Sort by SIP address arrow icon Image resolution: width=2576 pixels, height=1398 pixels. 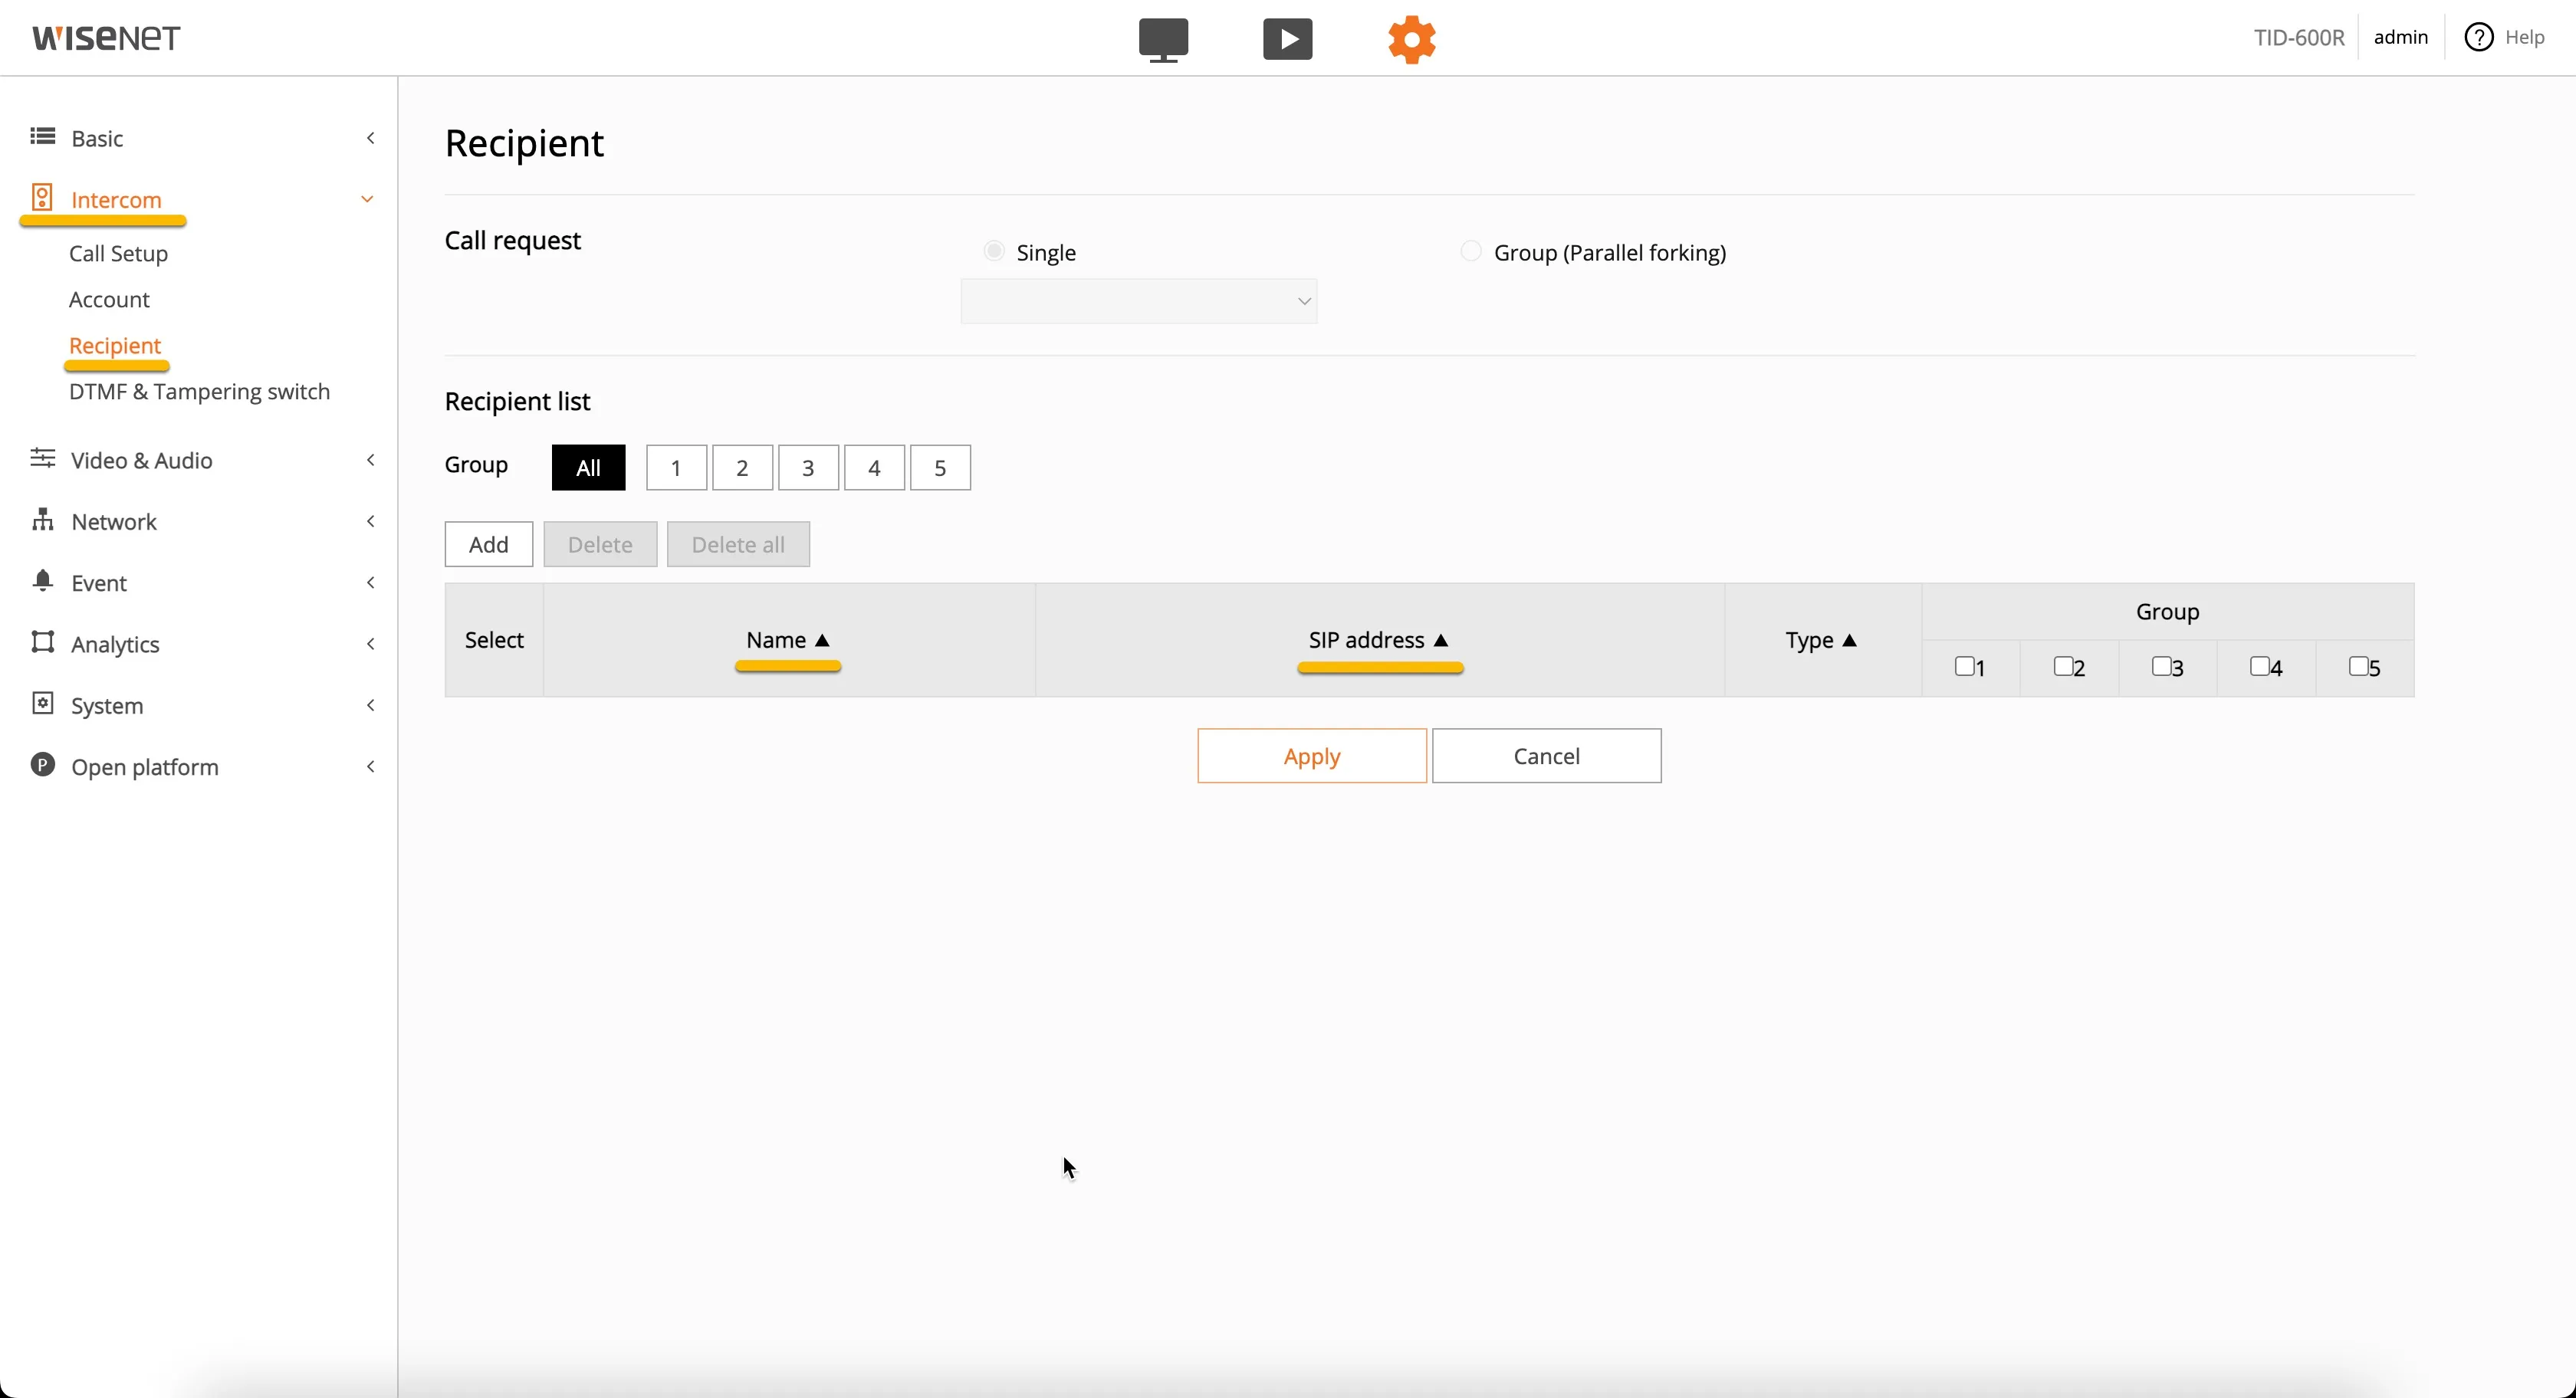click(x=1441, y=641)
